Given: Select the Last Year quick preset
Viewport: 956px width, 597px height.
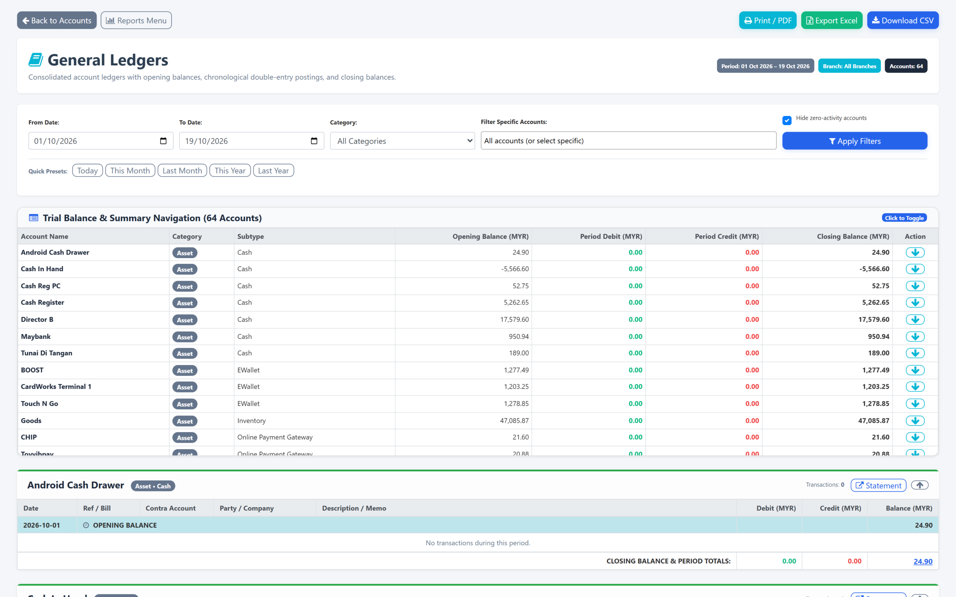Looking at the screenshot, I should click(273, 171).
